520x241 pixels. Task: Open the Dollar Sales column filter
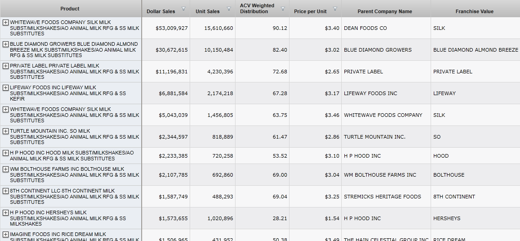183,9
